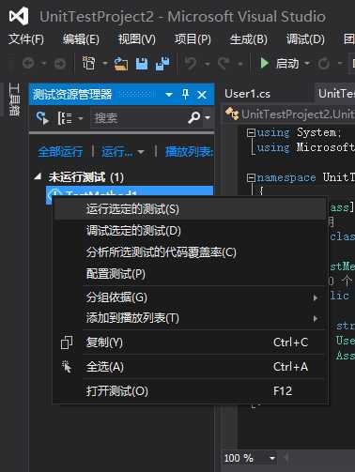
Task: Click the Open File folder icon
Action: click(x=120, y=64)
